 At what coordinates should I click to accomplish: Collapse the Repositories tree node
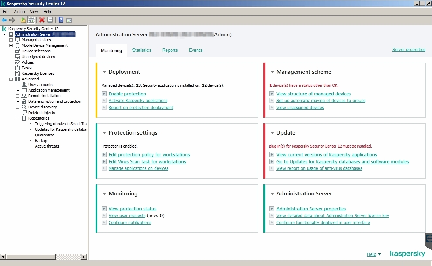coord(18,118)
